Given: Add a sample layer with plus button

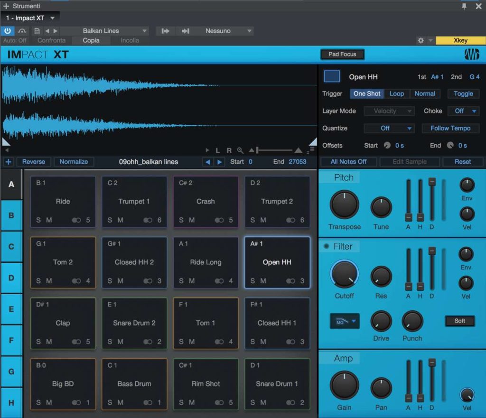Looking at the screenshot, I should tap(9, 162).
